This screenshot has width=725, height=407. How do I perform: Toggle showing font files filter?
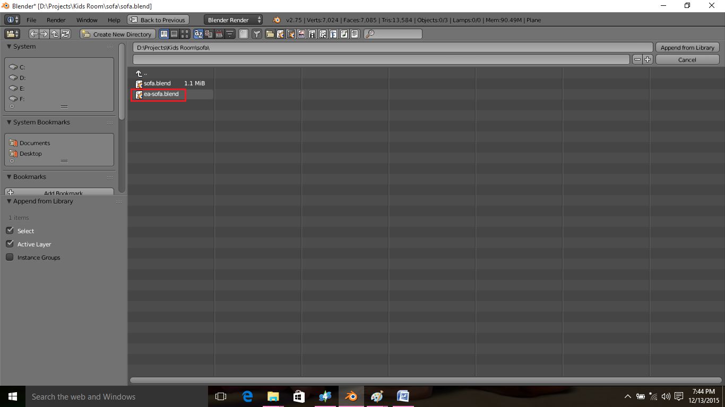(x=333, y=34)
